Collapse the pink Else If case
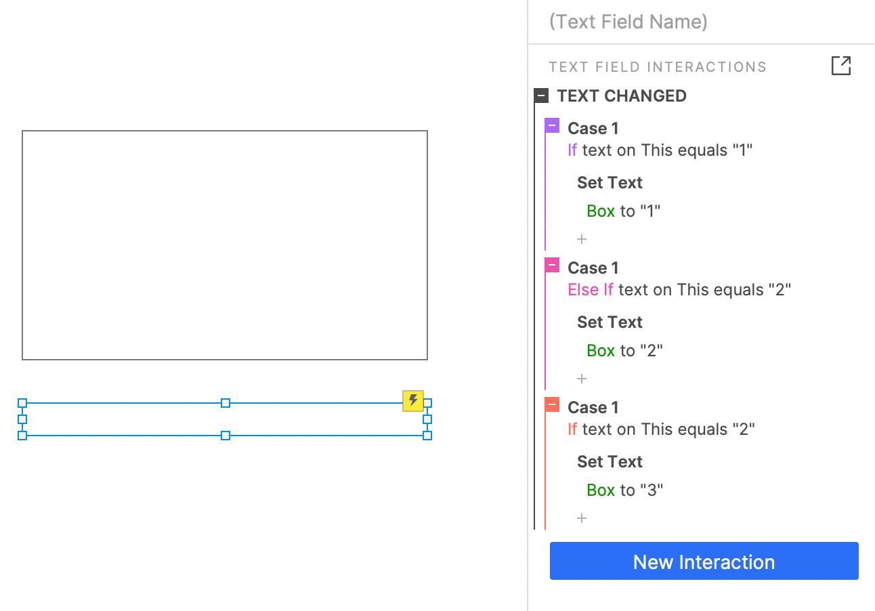 tap(552, 265)
